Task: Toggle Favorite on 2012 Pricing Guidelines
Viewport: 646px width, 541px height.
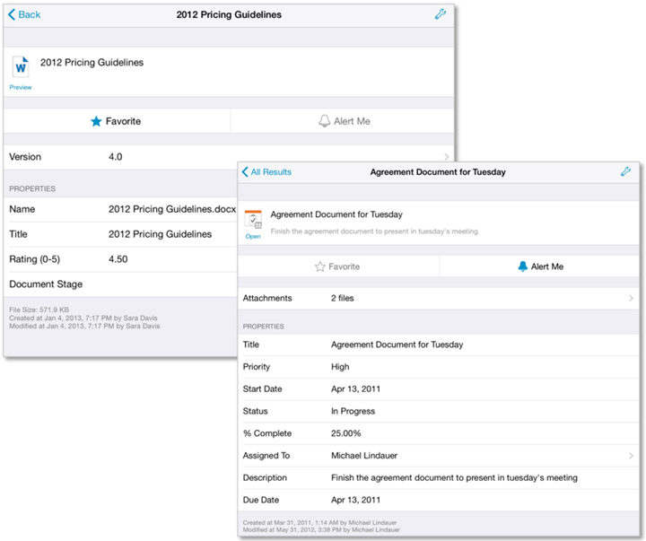Action: pos(117,121)
